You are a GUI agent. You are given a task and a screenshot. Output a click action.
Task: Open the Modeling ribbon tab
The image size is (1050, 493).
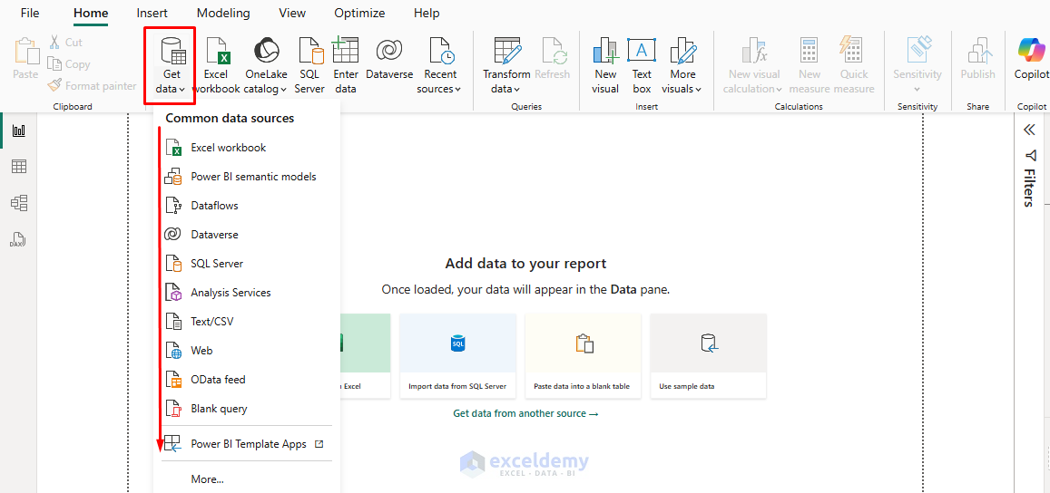[223, 13]
